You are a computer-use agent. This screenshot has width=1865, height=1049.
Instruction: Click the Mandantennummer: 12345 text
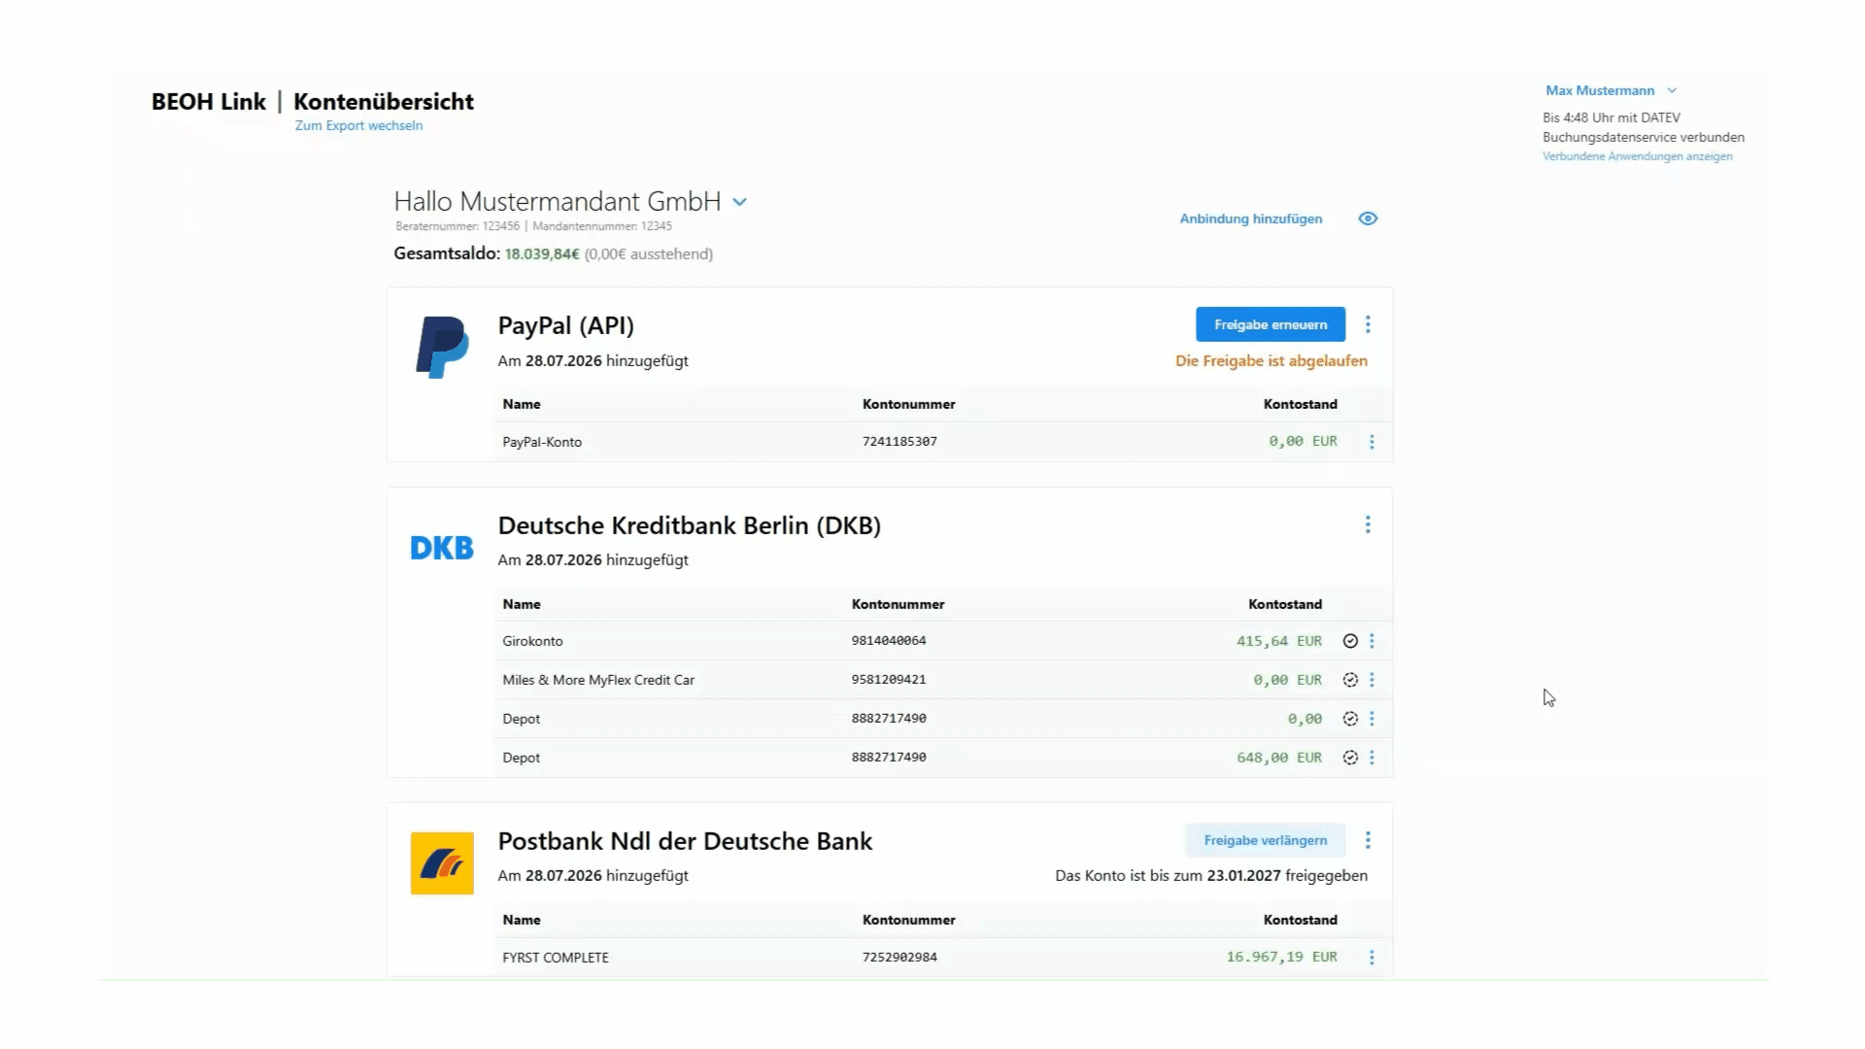click(x=602, y=226)
